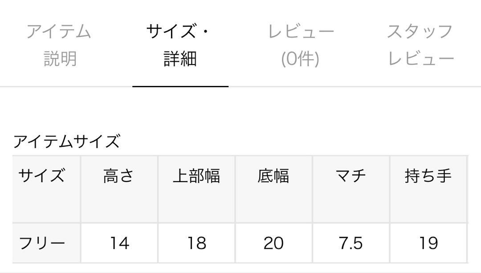The height and width of the screenshot is (273, 481).
Task: Select the マチ header cell
Action: [351, 176]
